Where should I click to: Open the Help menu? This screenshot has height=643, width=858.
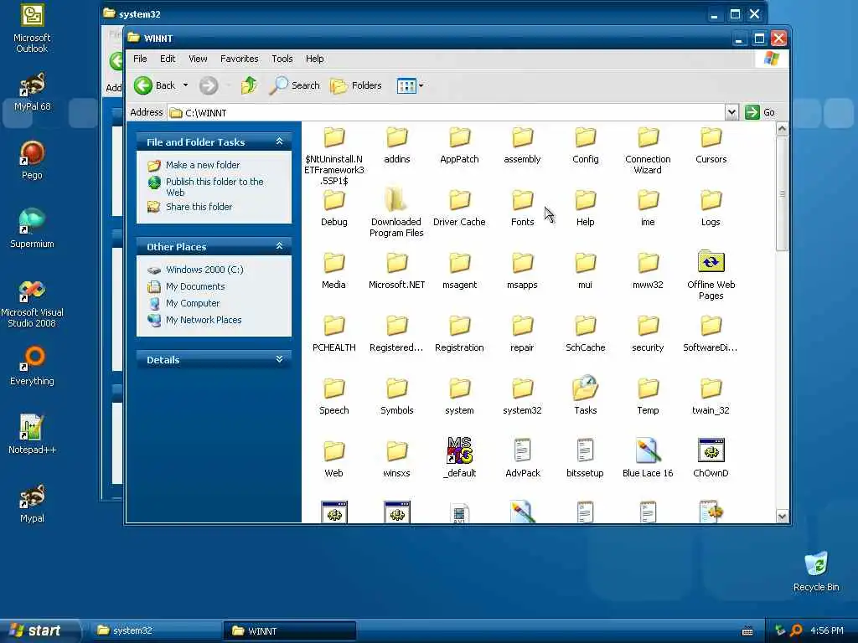coord(314,59)
